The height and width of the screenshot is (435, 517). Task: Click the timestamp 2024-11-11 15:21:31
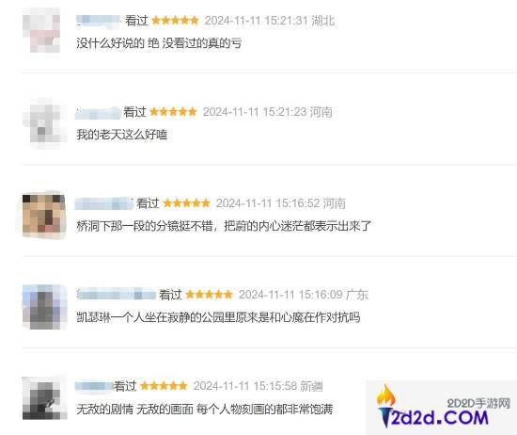tap(257, 21)
